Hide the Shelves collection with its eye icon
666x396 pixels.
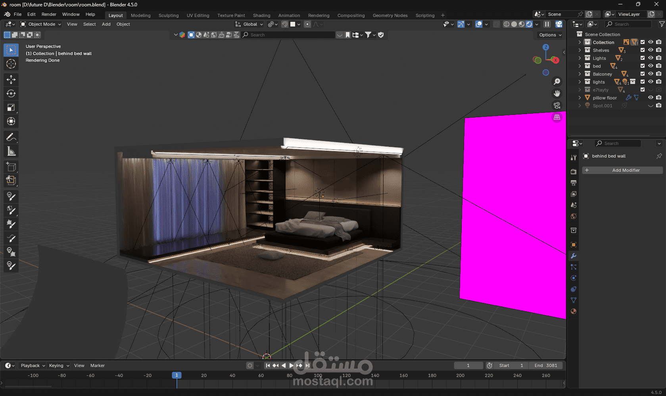pos(651,50)
